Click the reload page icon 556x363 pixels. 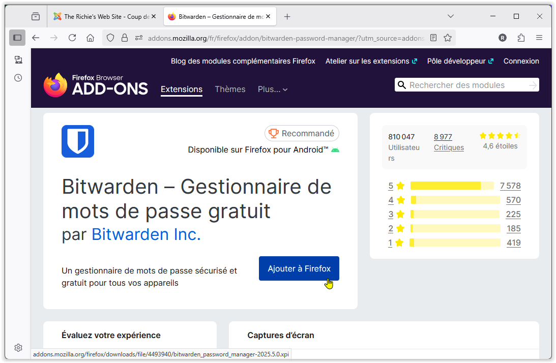coord(72,38)
